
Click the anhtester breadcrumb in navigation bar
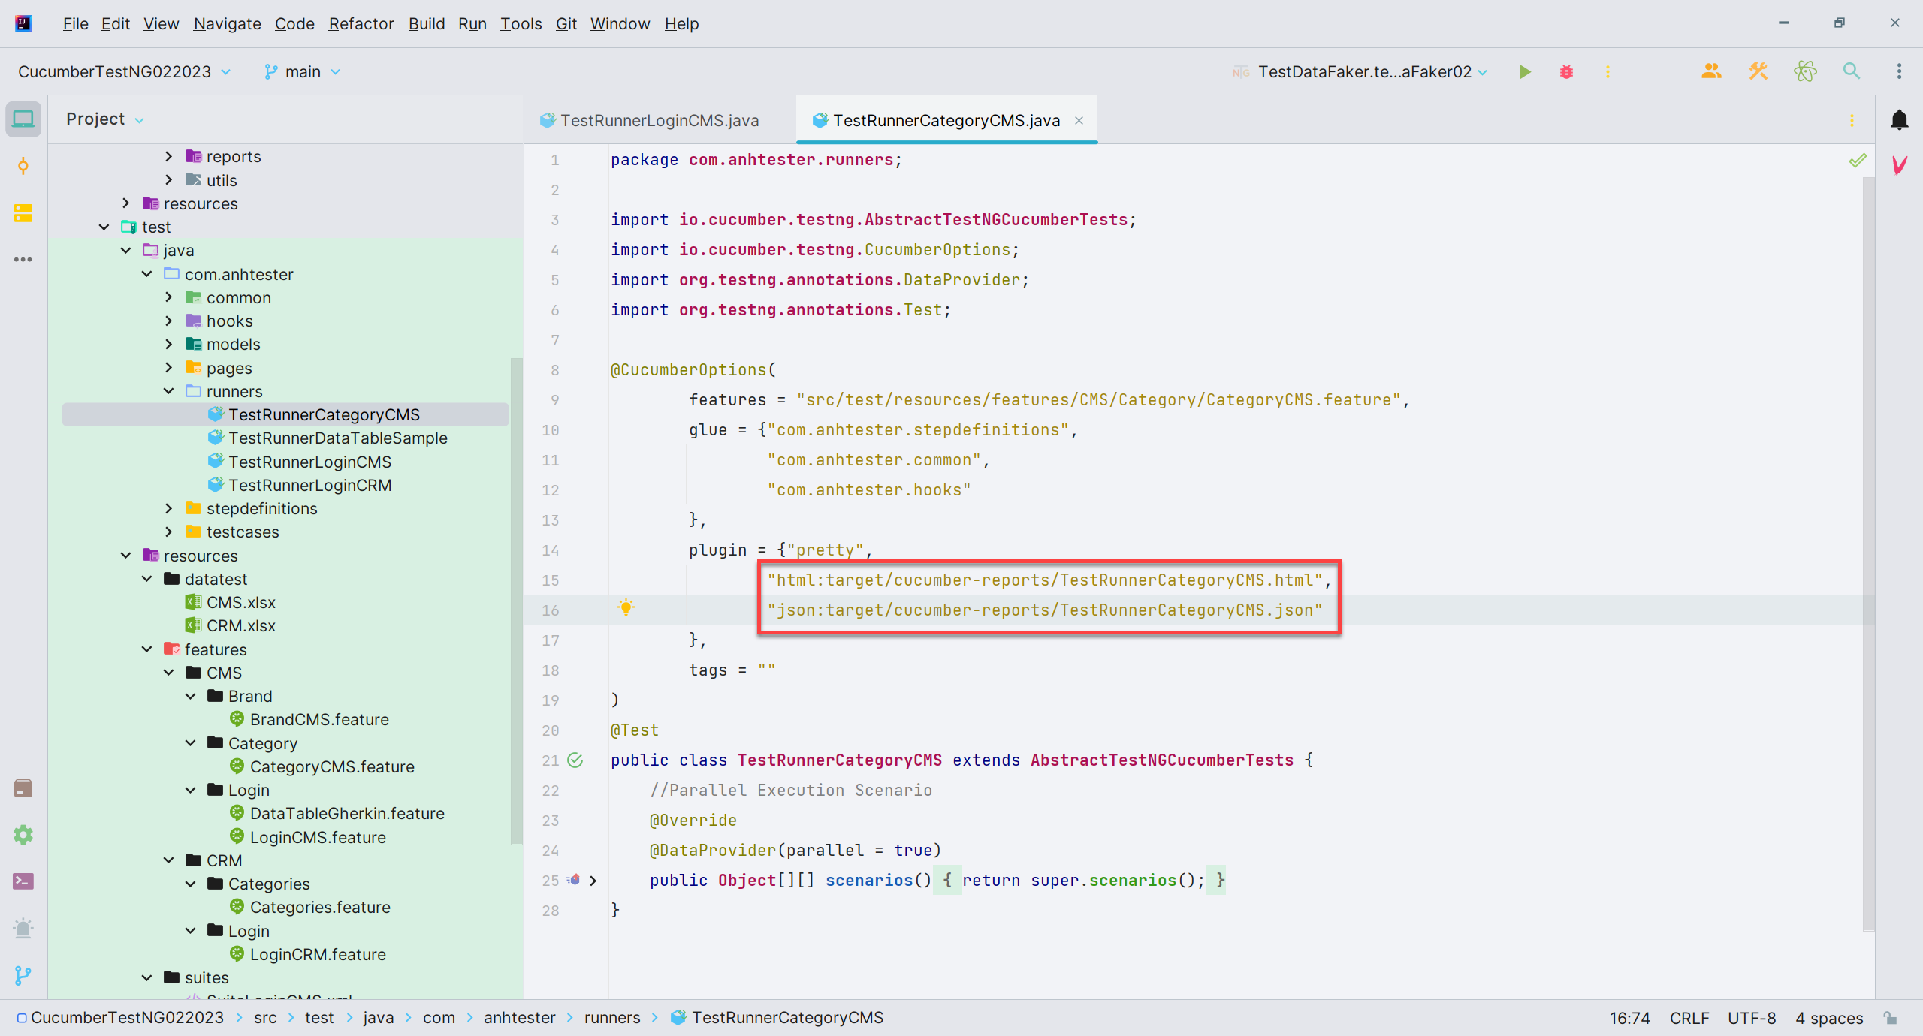point(519,1018)
